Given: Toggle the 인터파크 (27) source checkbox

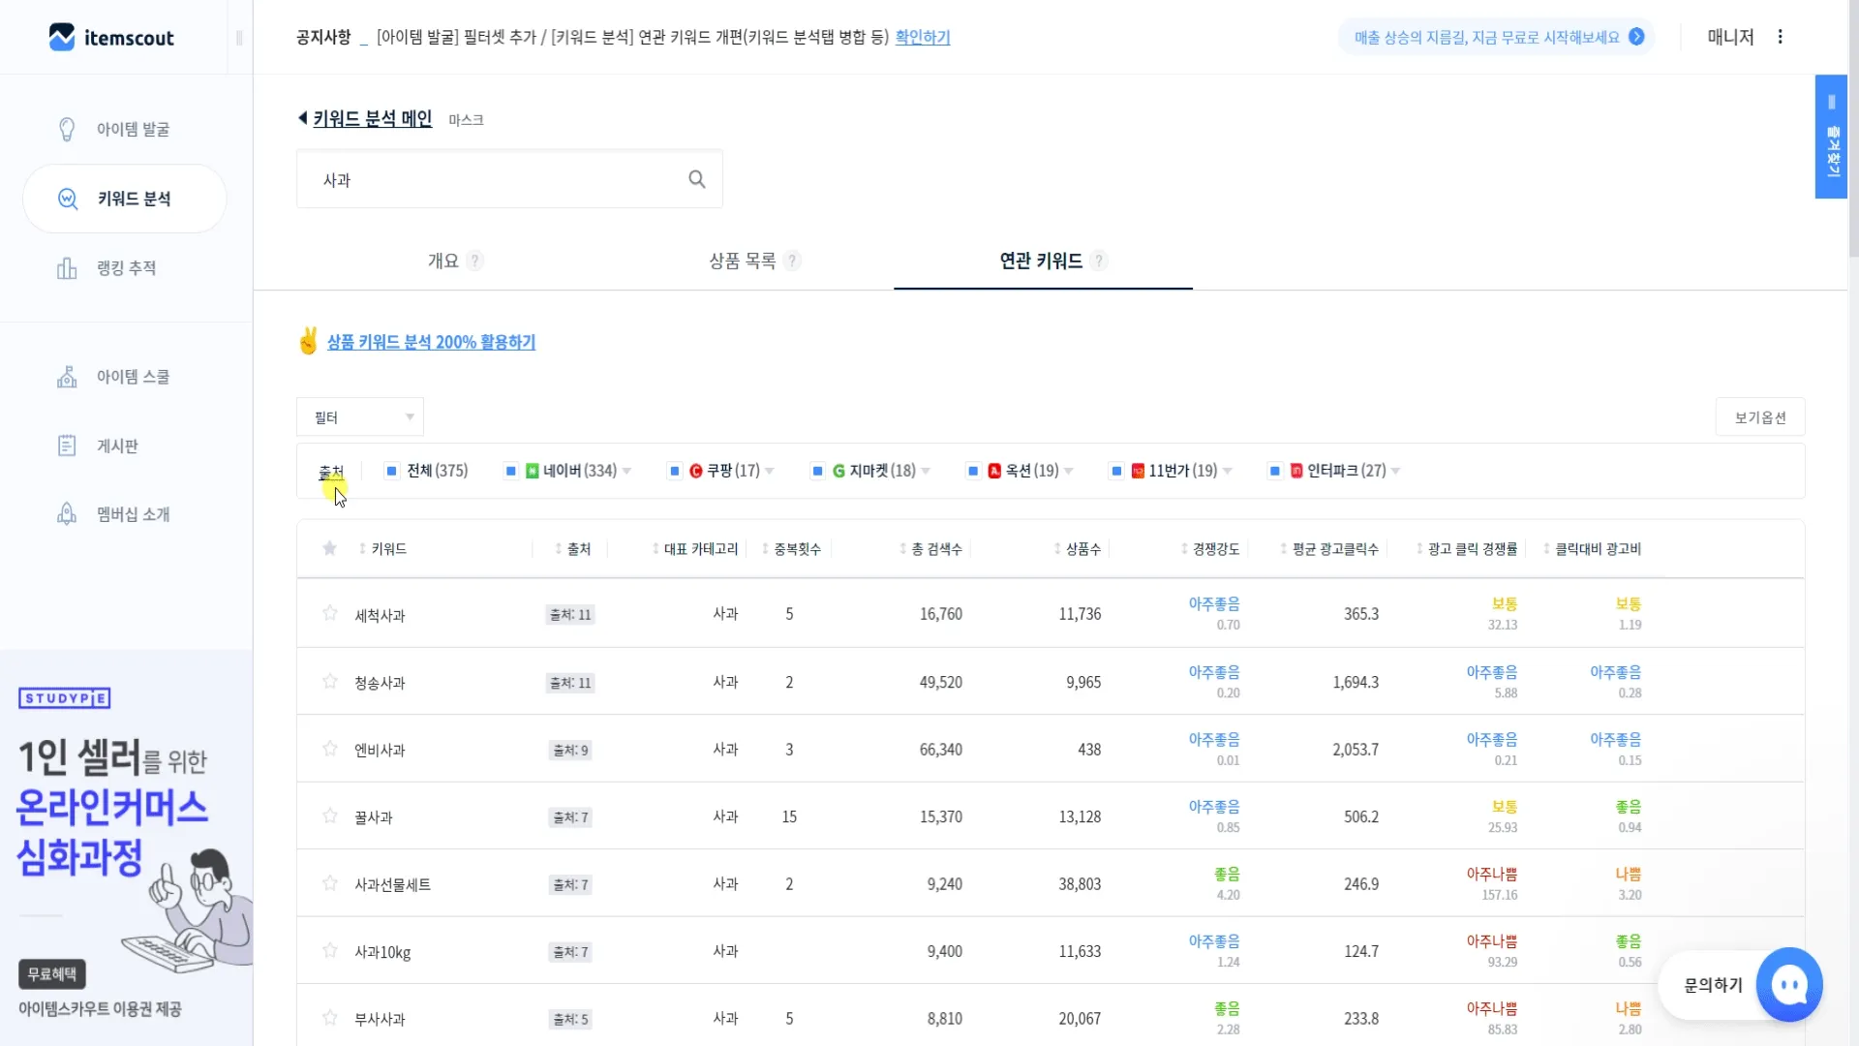Looking at the screenshot, I should point(1275,471).
